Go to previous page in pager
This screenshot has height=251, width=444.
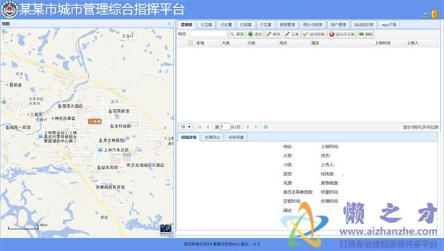pos(208,127)
